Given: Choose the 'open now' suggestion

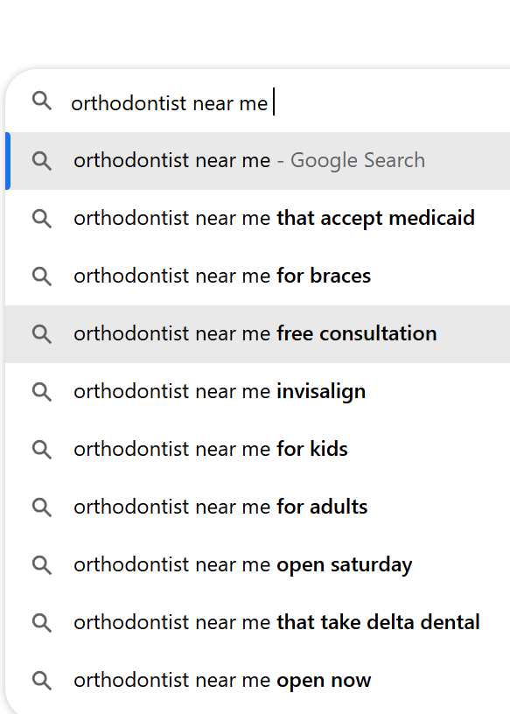Looking at the screenshot, I should (x=258, y=680).
